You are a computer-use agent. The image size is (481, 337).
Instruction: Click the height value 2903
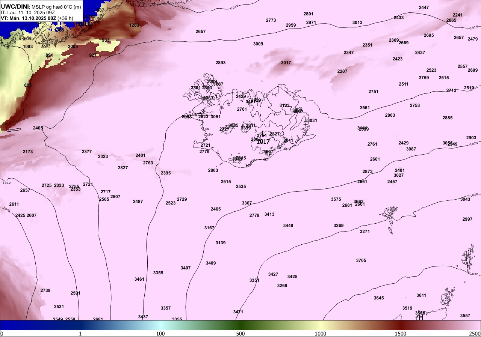click(x=471, y=138)
